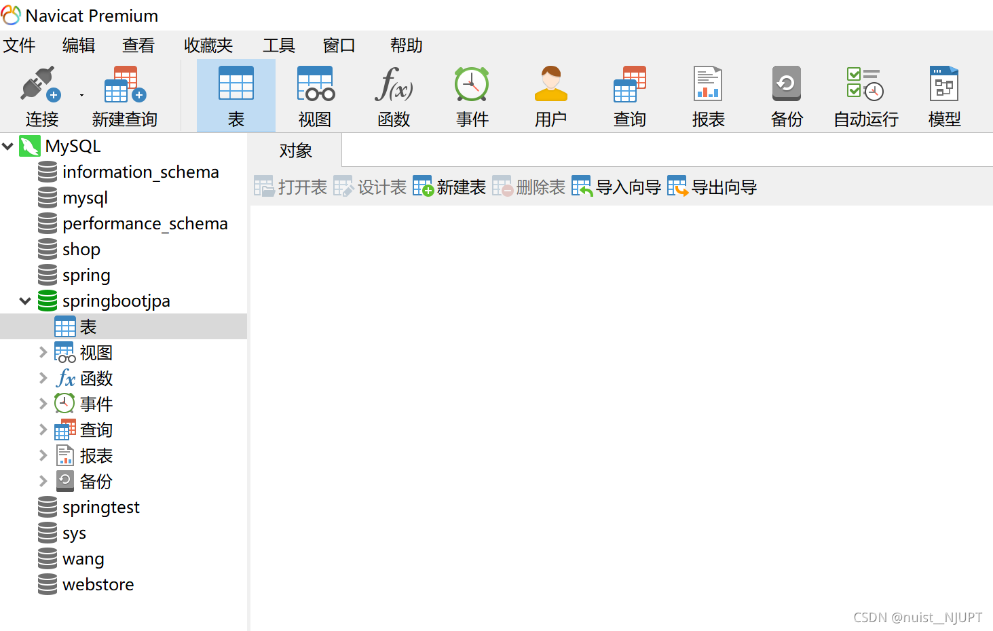Click the 导出向导 button
Screen dimensions: 993x631
(712, 187)
